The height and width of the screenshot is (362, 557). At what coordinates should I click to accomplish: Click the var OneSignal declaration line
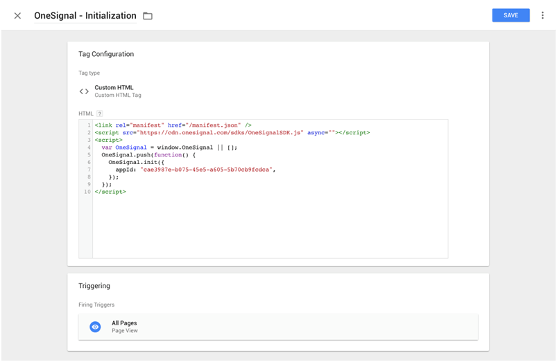(169, 147)
